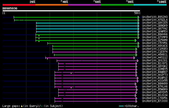Click the red 20% identity legend segment
The image size is (169, 108).
tap(19, 5)
